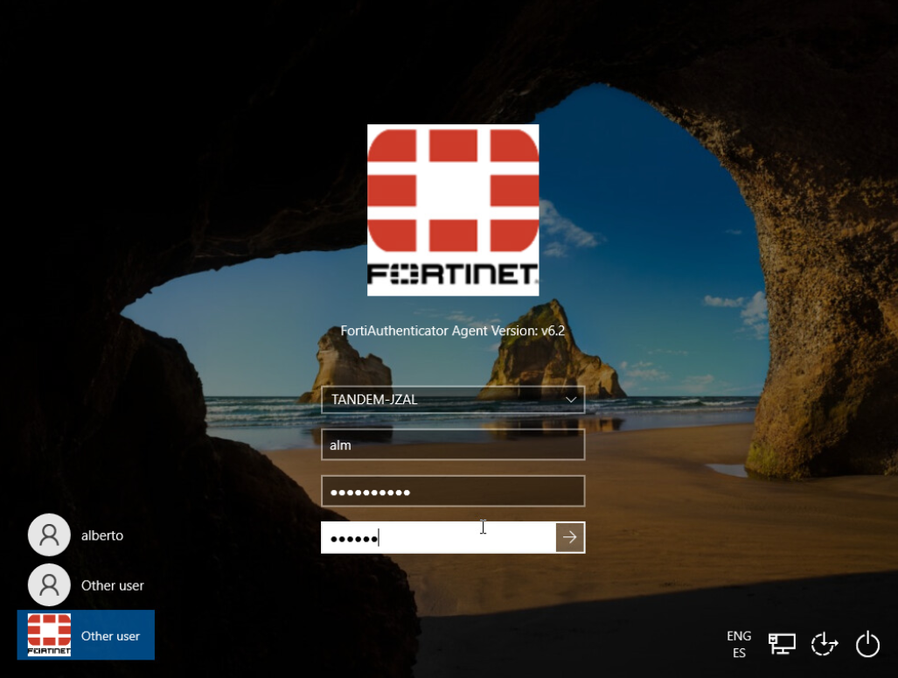Expand the TANDEM-JZAL dropdown chevron
This screenshot has height=678, width=898.
[571, 400]
